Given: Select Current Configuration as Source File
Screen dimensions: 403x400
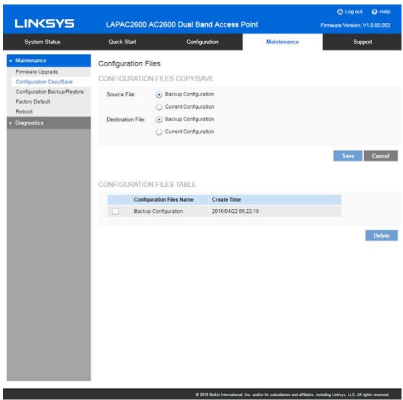Looking at the screenshot, I should (x=159, y=107).
